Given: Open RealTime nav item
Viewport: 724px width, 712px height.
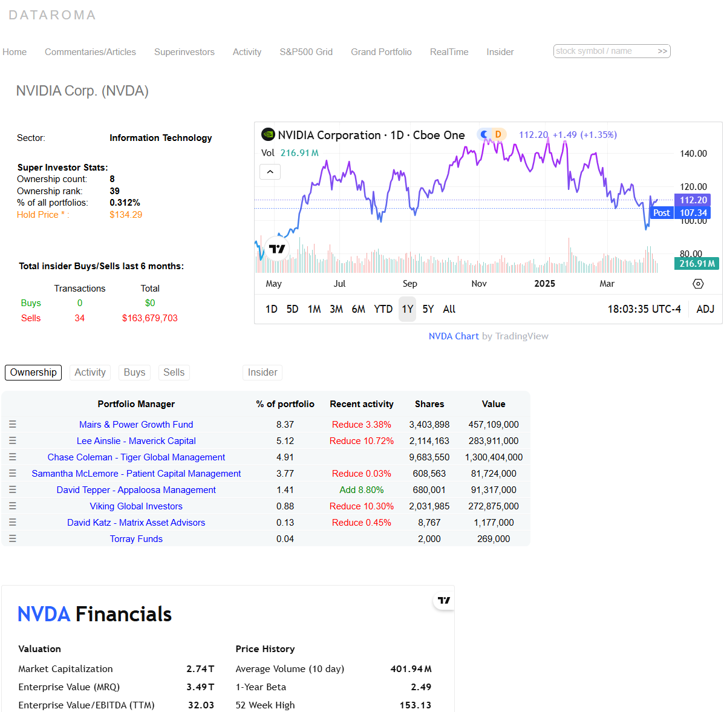Looking at the screenshot, I should [449, 51].
